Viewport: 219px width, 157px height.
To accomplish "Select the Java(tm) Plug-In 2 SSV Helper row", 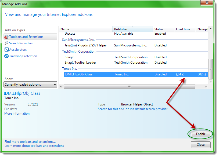I will (136, 45).
